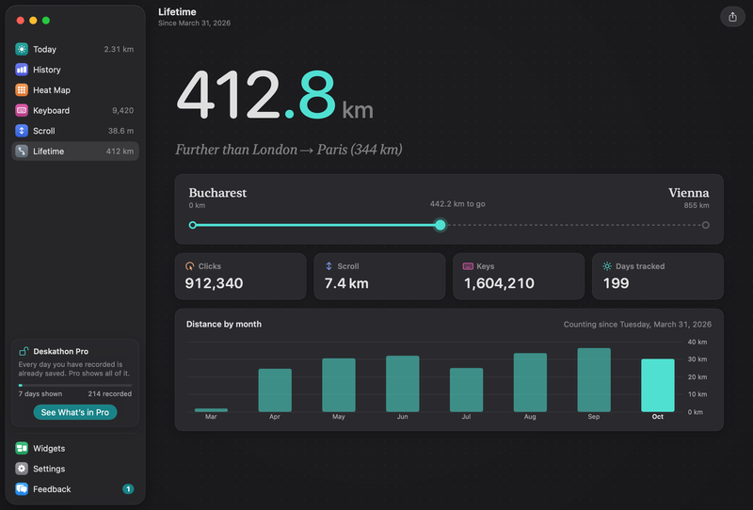Click the Feedback chat bubble icon
Screen dimensions: 753x510
click(22, 489)
